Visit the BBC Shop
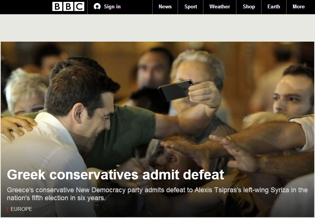Screen dimensions: 315x218 (249, 6)
